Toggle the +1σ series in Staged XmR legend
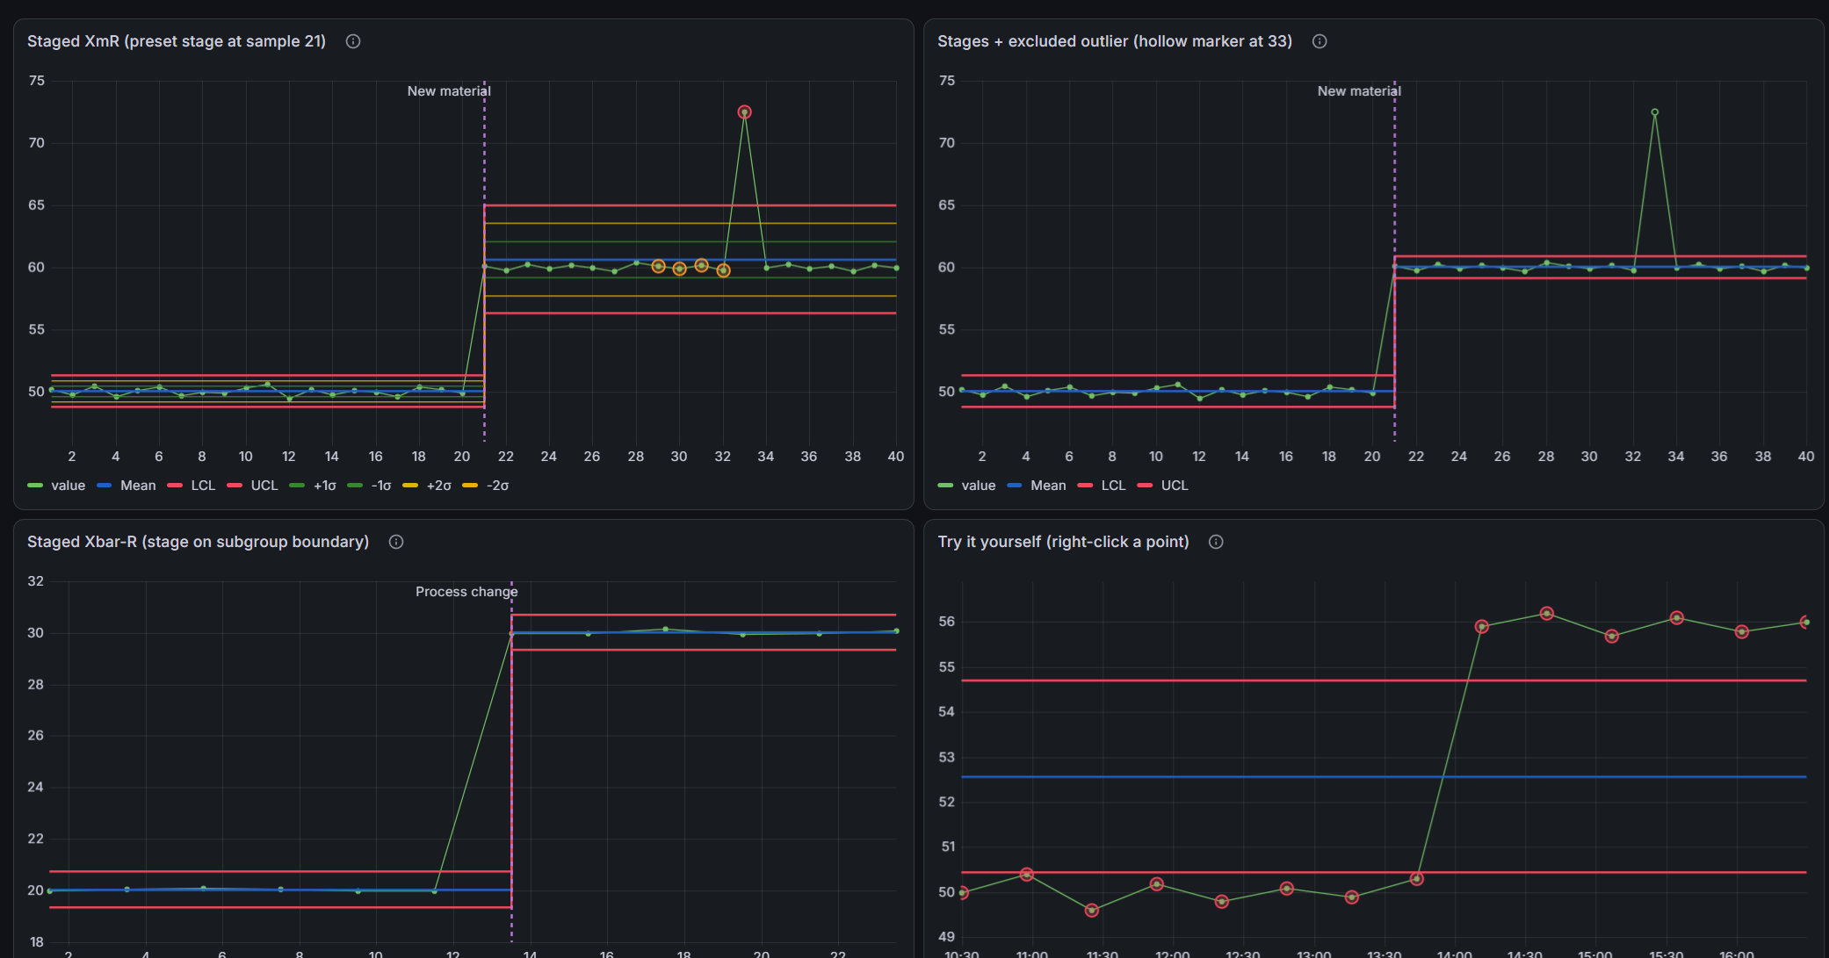The image size is (1829, 958). (x=325, y=486)
